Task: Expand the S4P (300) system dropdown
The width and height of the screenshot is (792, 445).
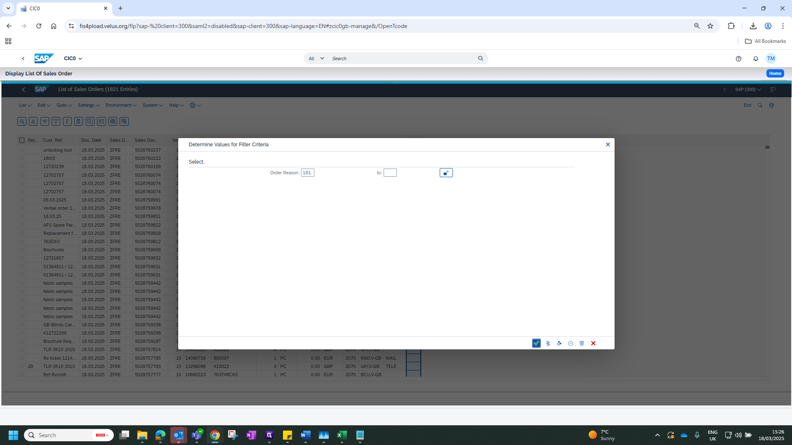Action: [x=748, y=89]
